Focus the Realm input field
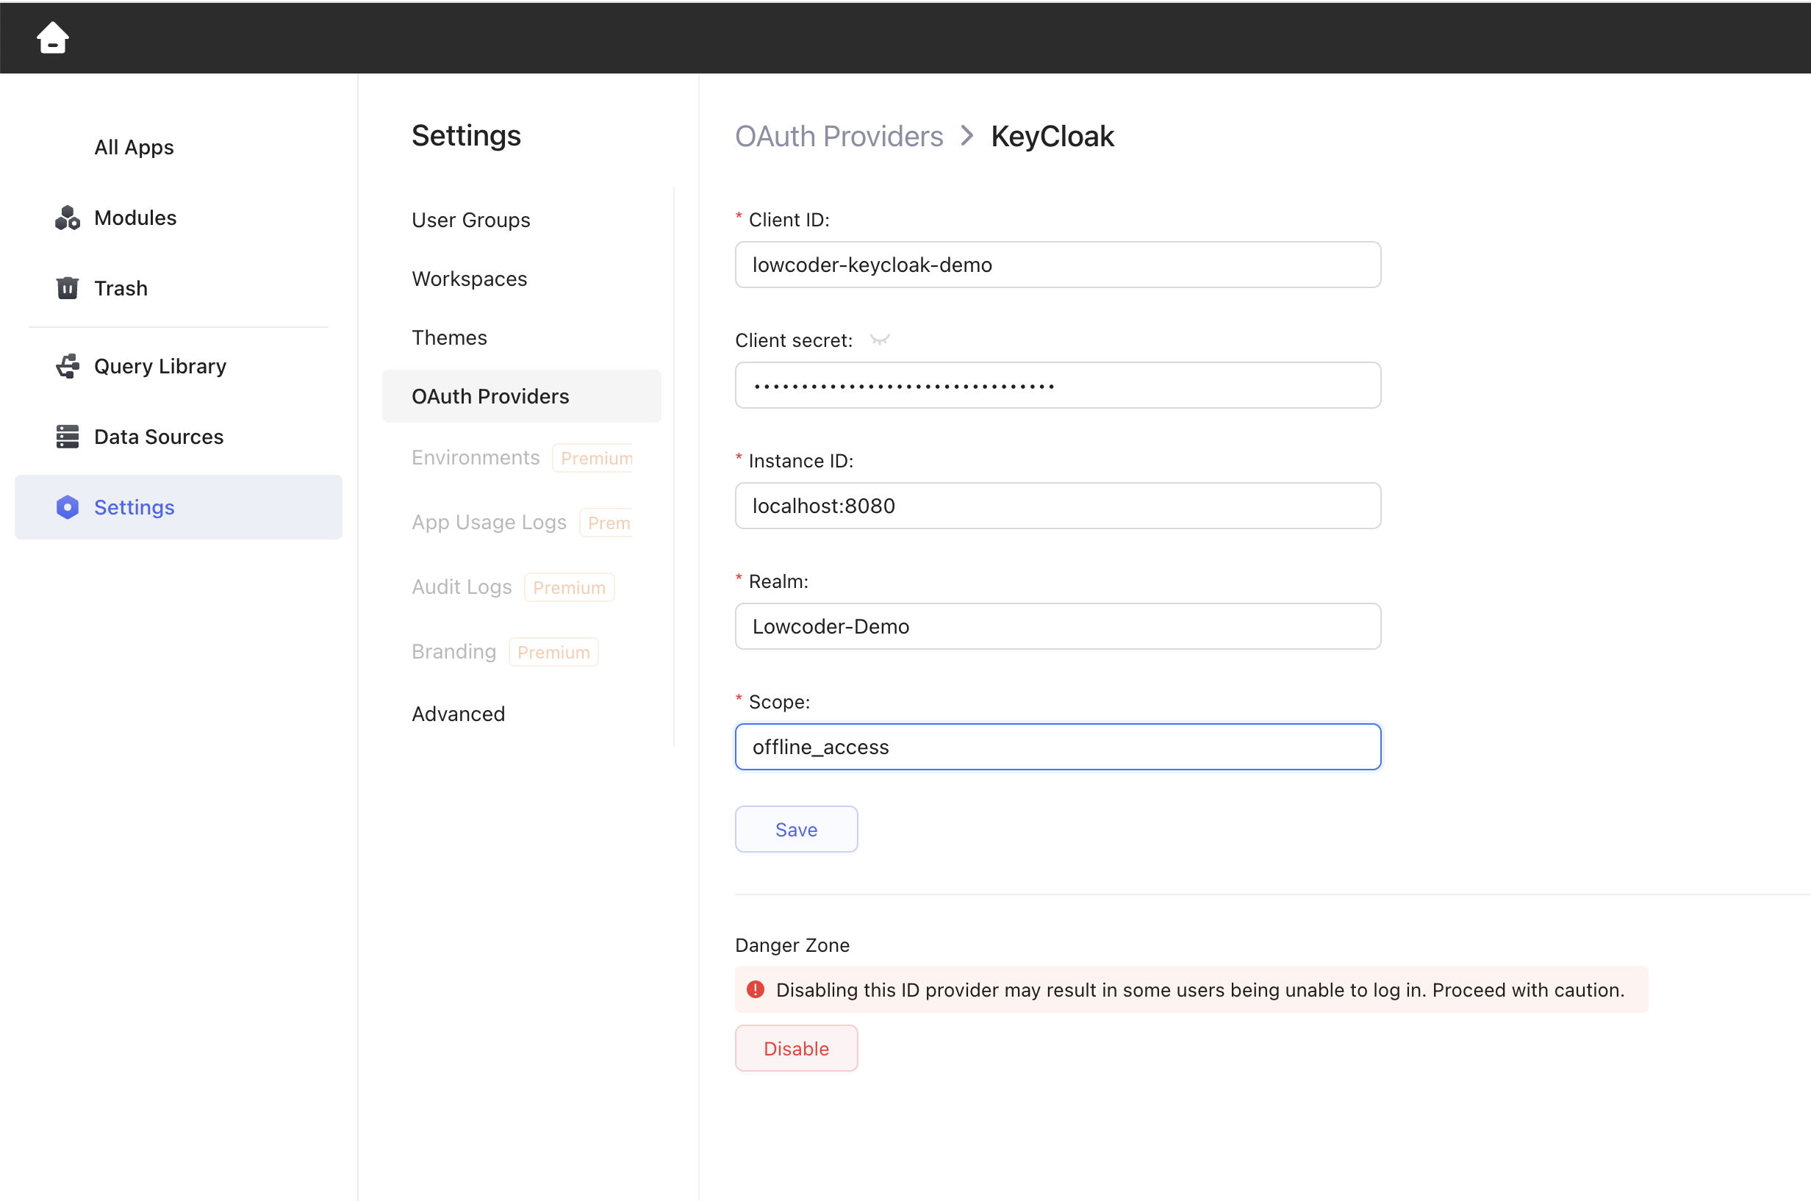Image resolution: width=1811 pixels, height=1201 pixels. 1058,626
